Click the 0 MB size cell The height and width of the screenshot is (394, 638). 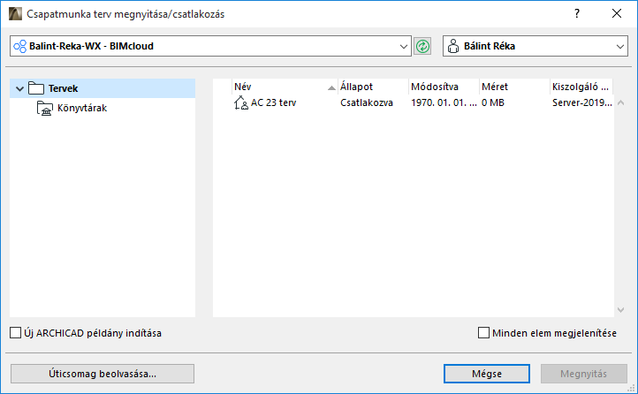493,102
